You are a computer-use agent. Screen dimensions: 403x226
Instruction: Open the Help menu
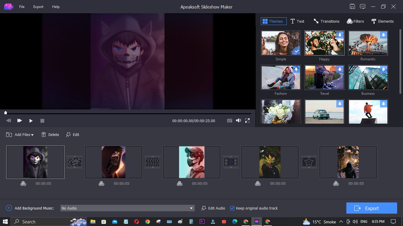56,7
